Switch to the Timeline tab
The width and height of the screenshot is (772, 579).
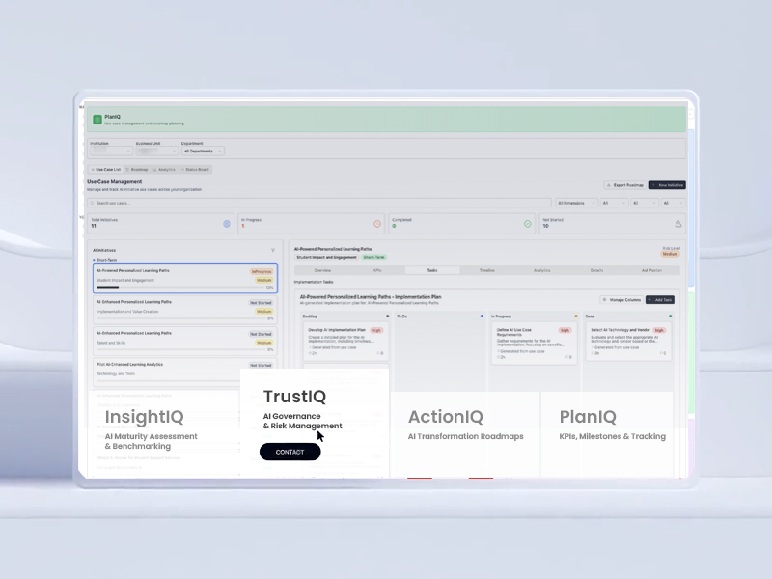486,270
